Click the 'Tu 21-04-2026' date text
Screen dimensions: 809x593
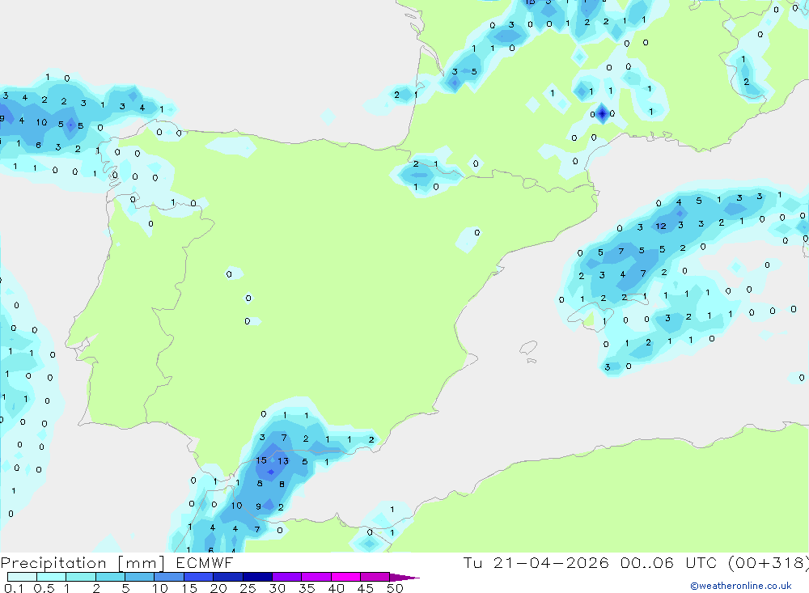(536, 563)
